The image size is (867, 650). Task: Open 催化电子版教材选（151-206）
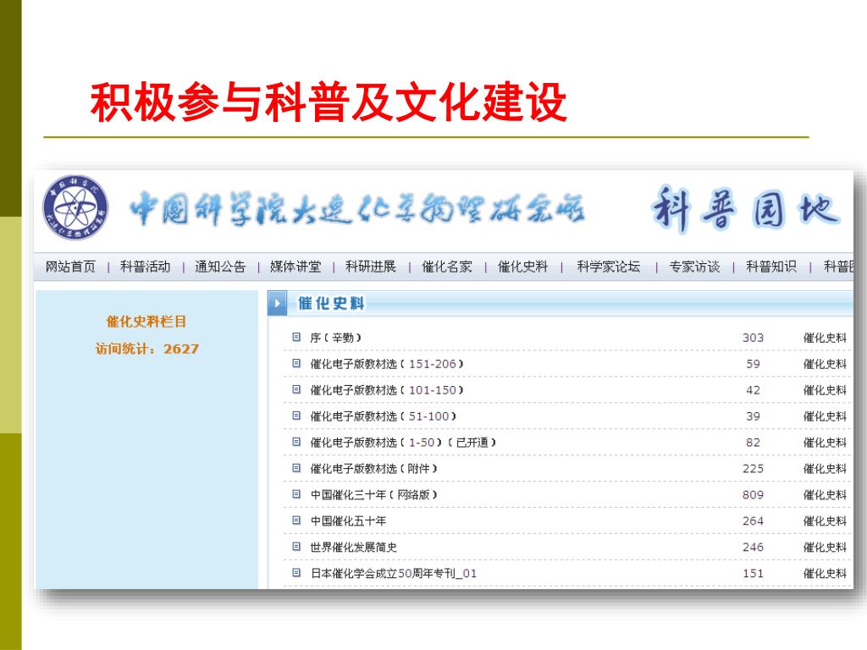387,364
